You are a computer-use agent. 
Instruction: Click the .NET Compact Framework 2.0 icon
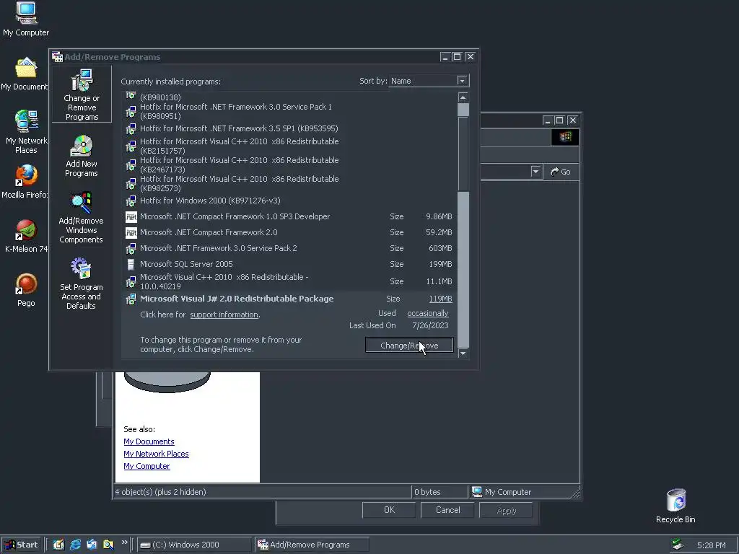(x=131, y=232)
